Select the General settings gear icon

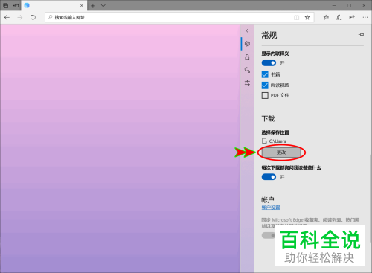point(247,44)
